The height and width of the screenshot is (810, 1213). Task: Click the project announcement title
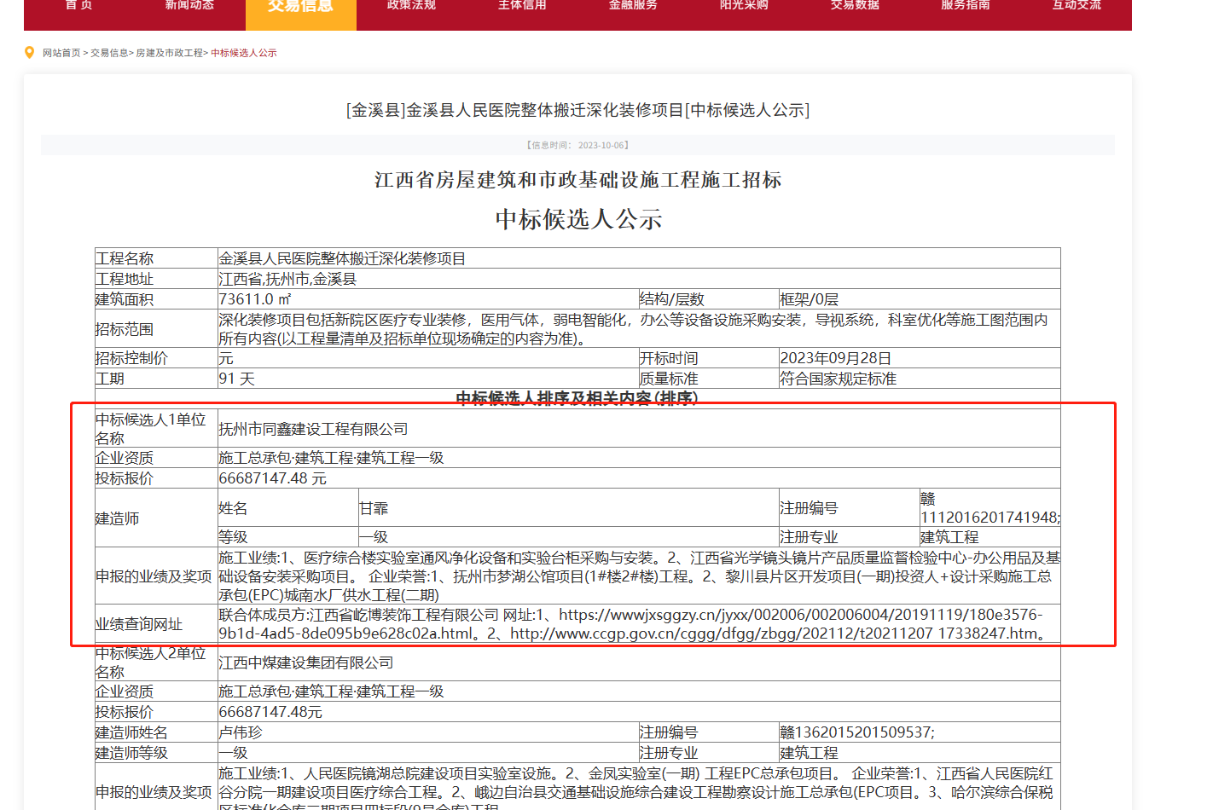pos(577,109)
